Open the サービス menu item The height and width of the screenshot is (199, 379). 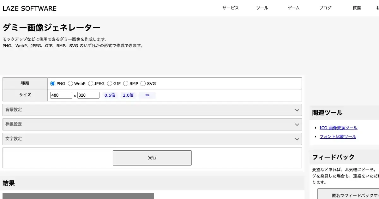(230, 8)
